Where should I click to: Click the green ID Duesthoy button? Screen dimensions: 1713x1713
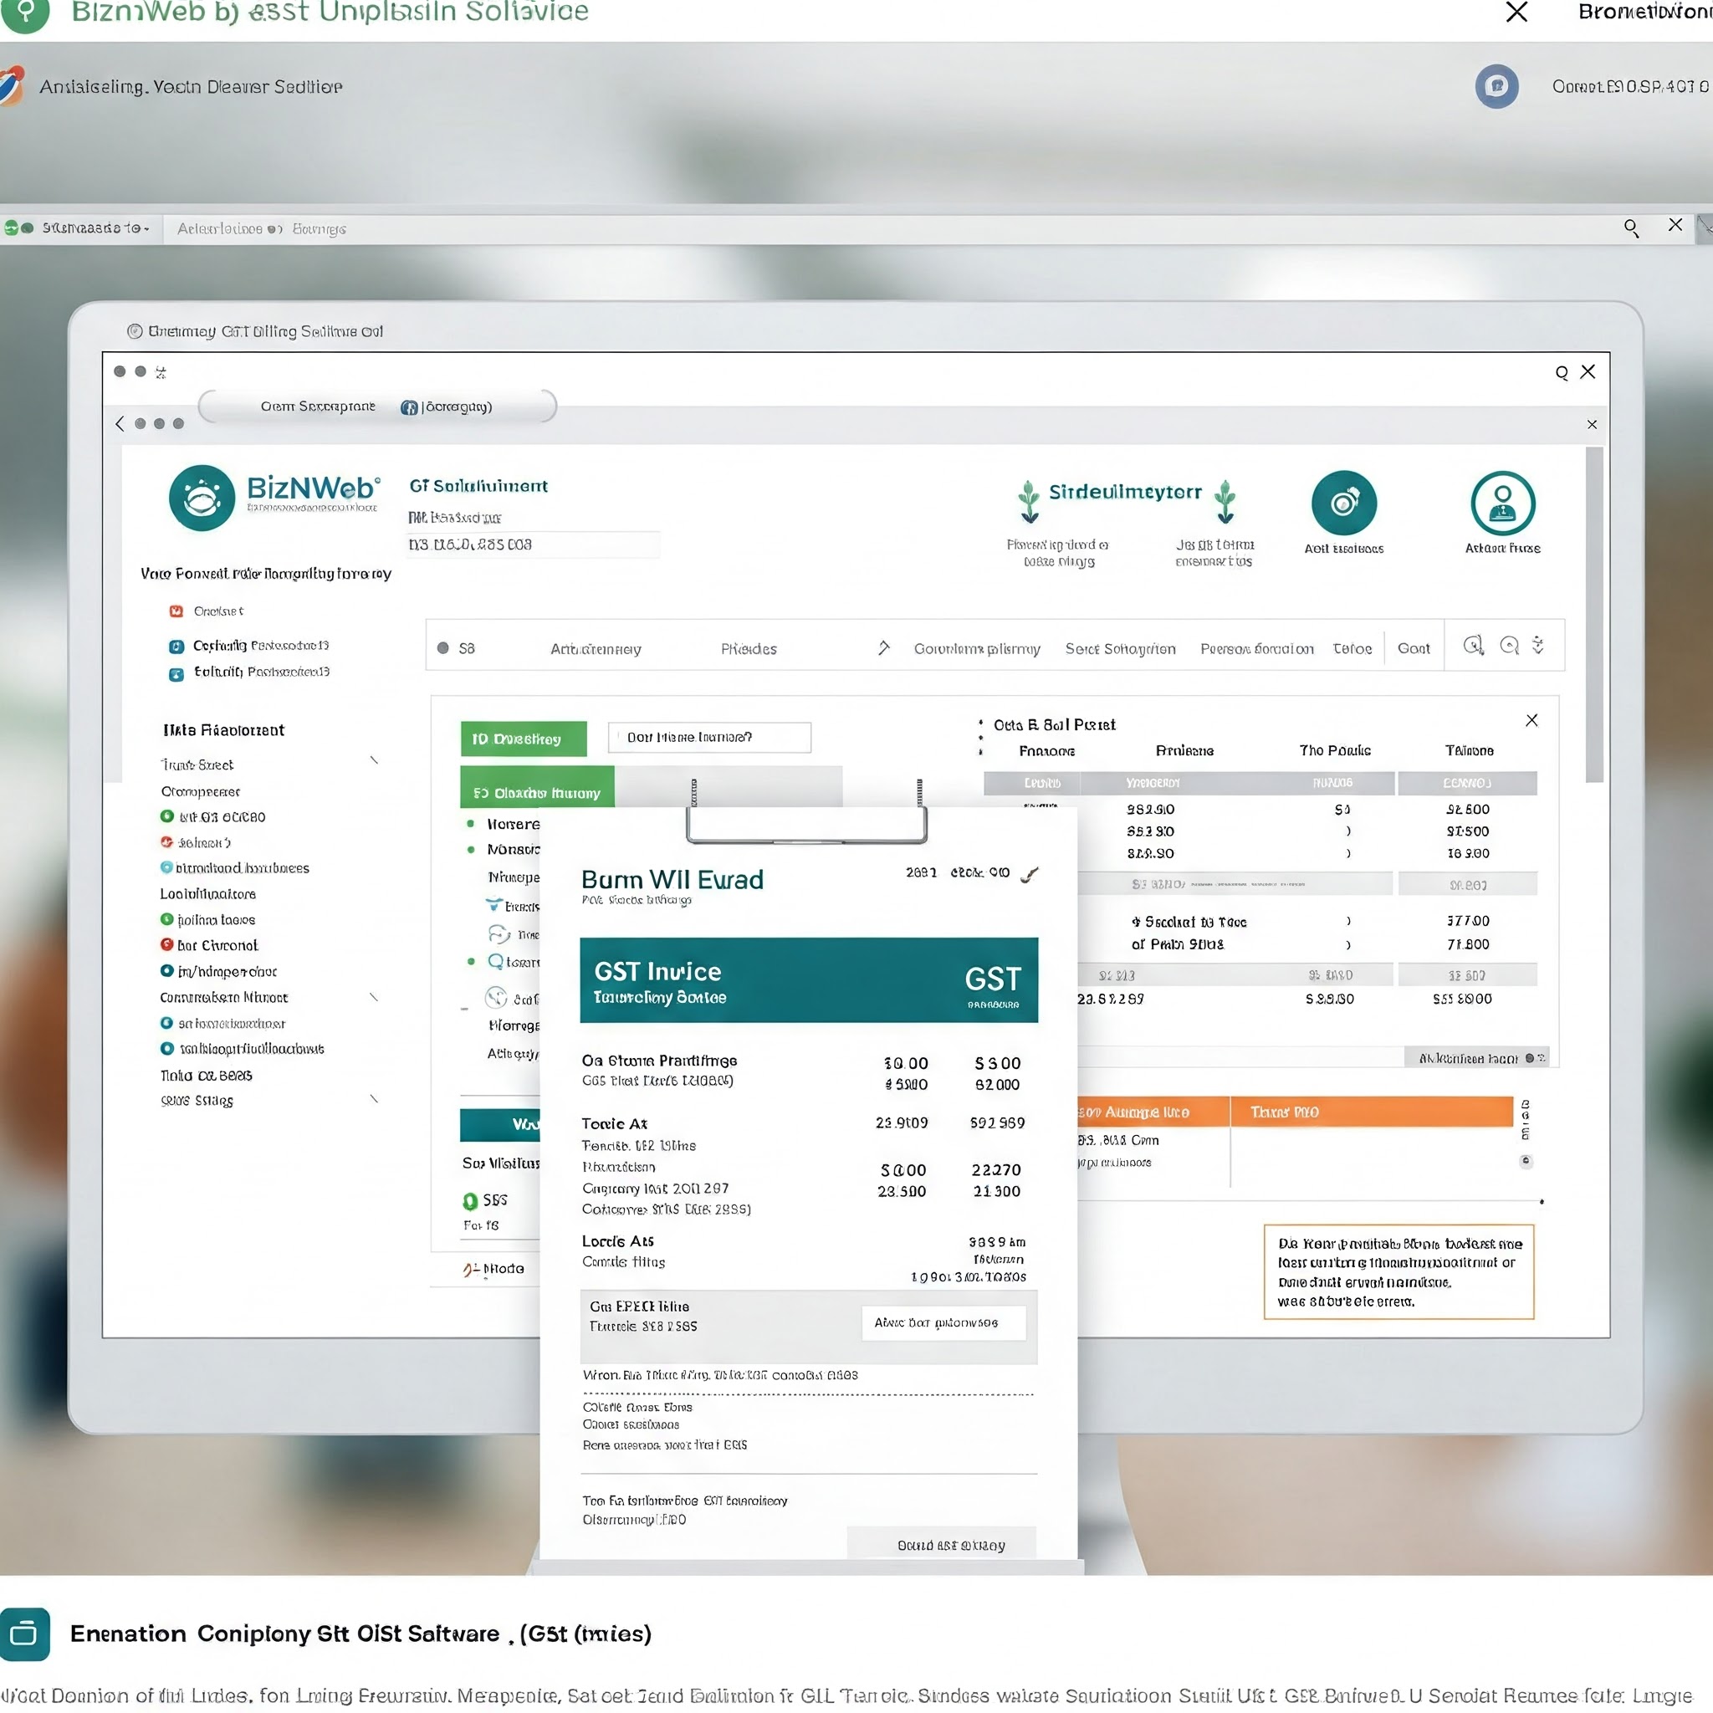[523, 738]
